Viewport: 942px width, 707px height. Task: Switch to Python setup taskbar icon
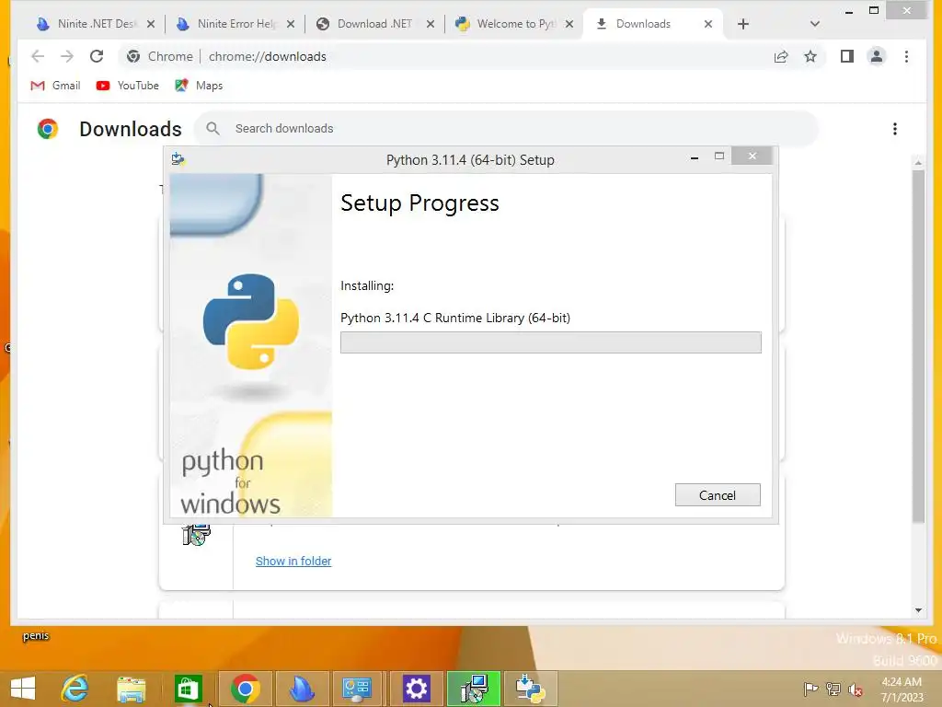point(531,689)
